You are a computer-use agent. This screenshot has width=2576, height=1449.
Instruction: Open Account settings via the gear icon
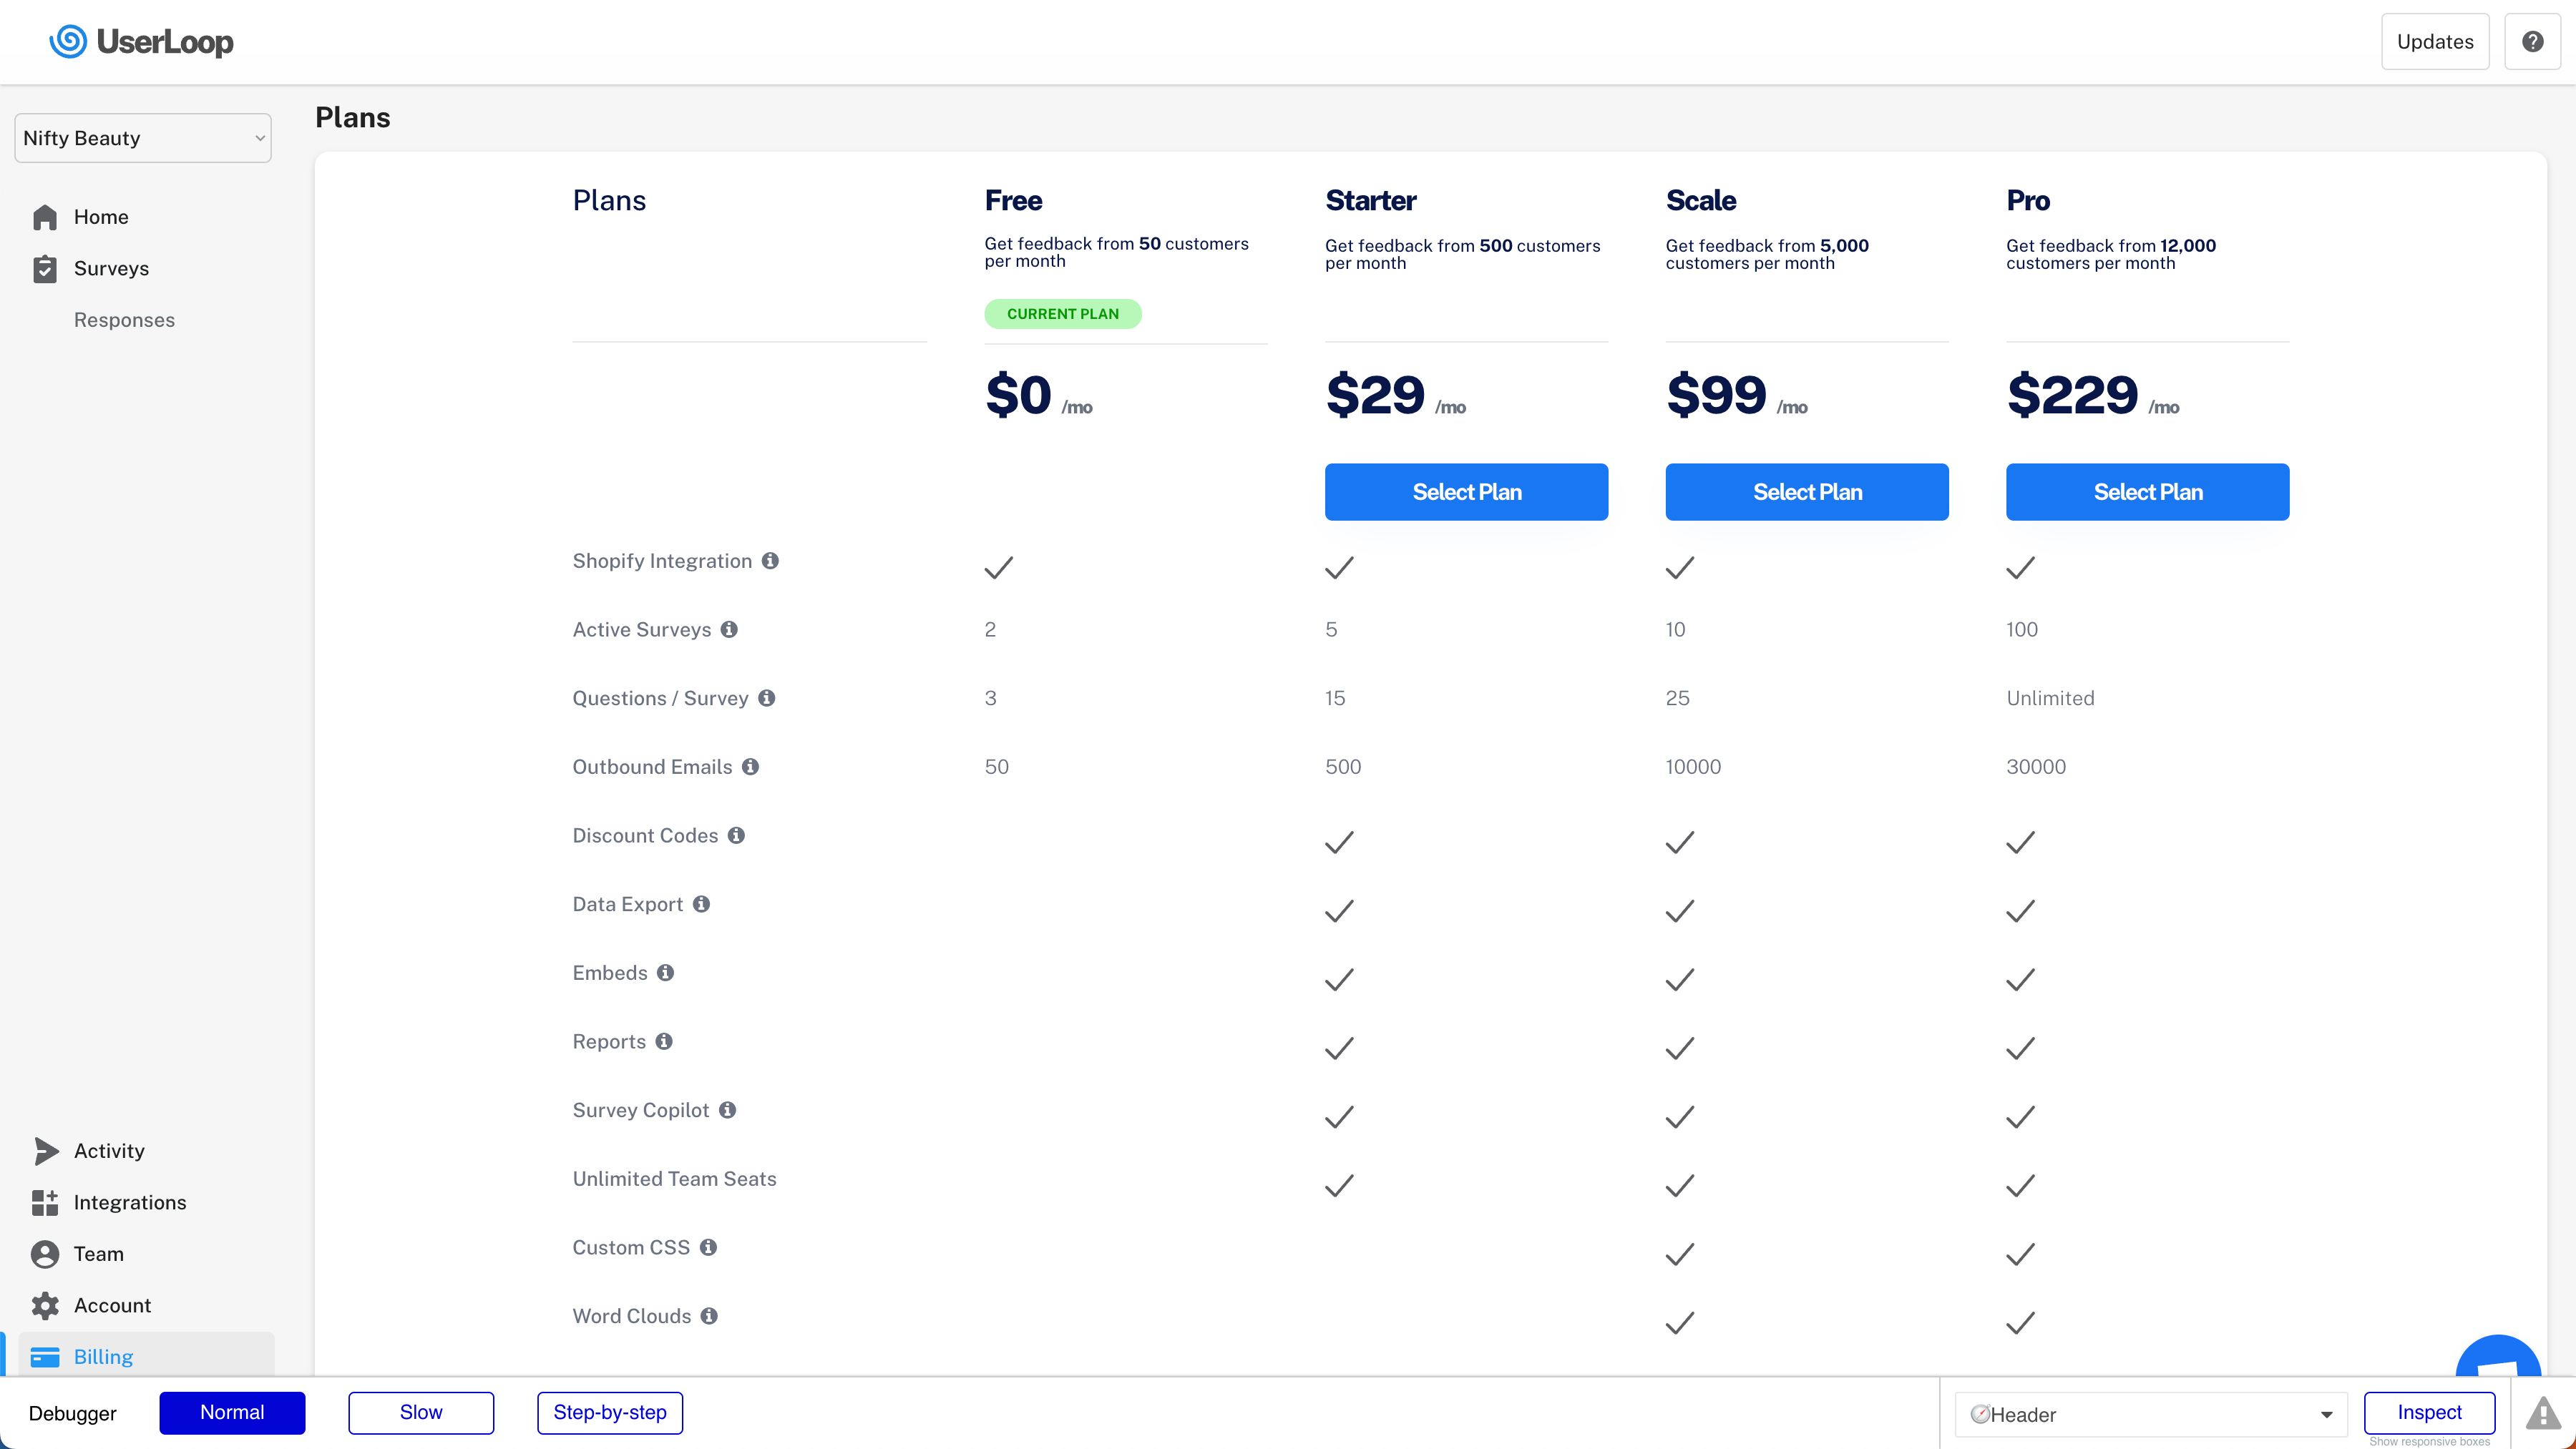tap(46, 1305)
